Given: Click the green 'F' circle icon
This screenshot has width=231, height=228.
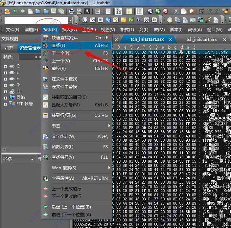Looking at the screenshot, I should (158, 11).
